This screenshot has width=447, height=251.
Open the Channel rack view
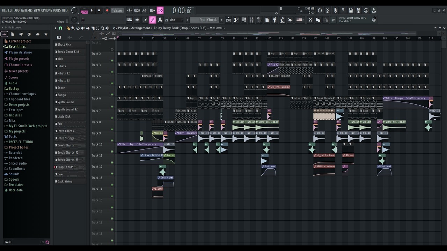point(244,20)
